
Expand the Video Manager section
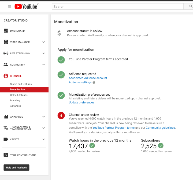[x=44, y=42]
